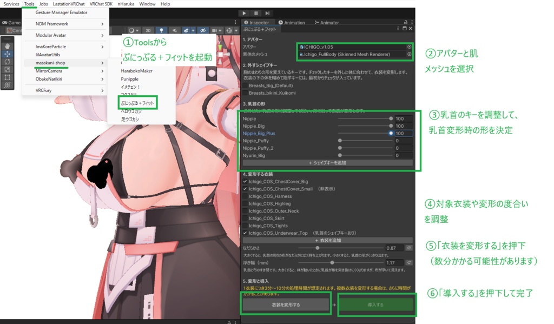Click the Nipple_Big_Plus value field
Viewport: 554px width, 324px height.
tap(403, 134)
